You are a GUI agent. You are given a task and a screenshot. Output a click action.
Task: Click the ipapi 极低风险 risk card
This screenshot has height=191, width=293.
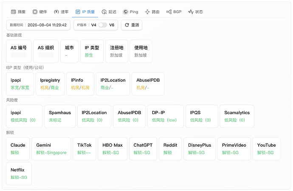pos(24,116)
